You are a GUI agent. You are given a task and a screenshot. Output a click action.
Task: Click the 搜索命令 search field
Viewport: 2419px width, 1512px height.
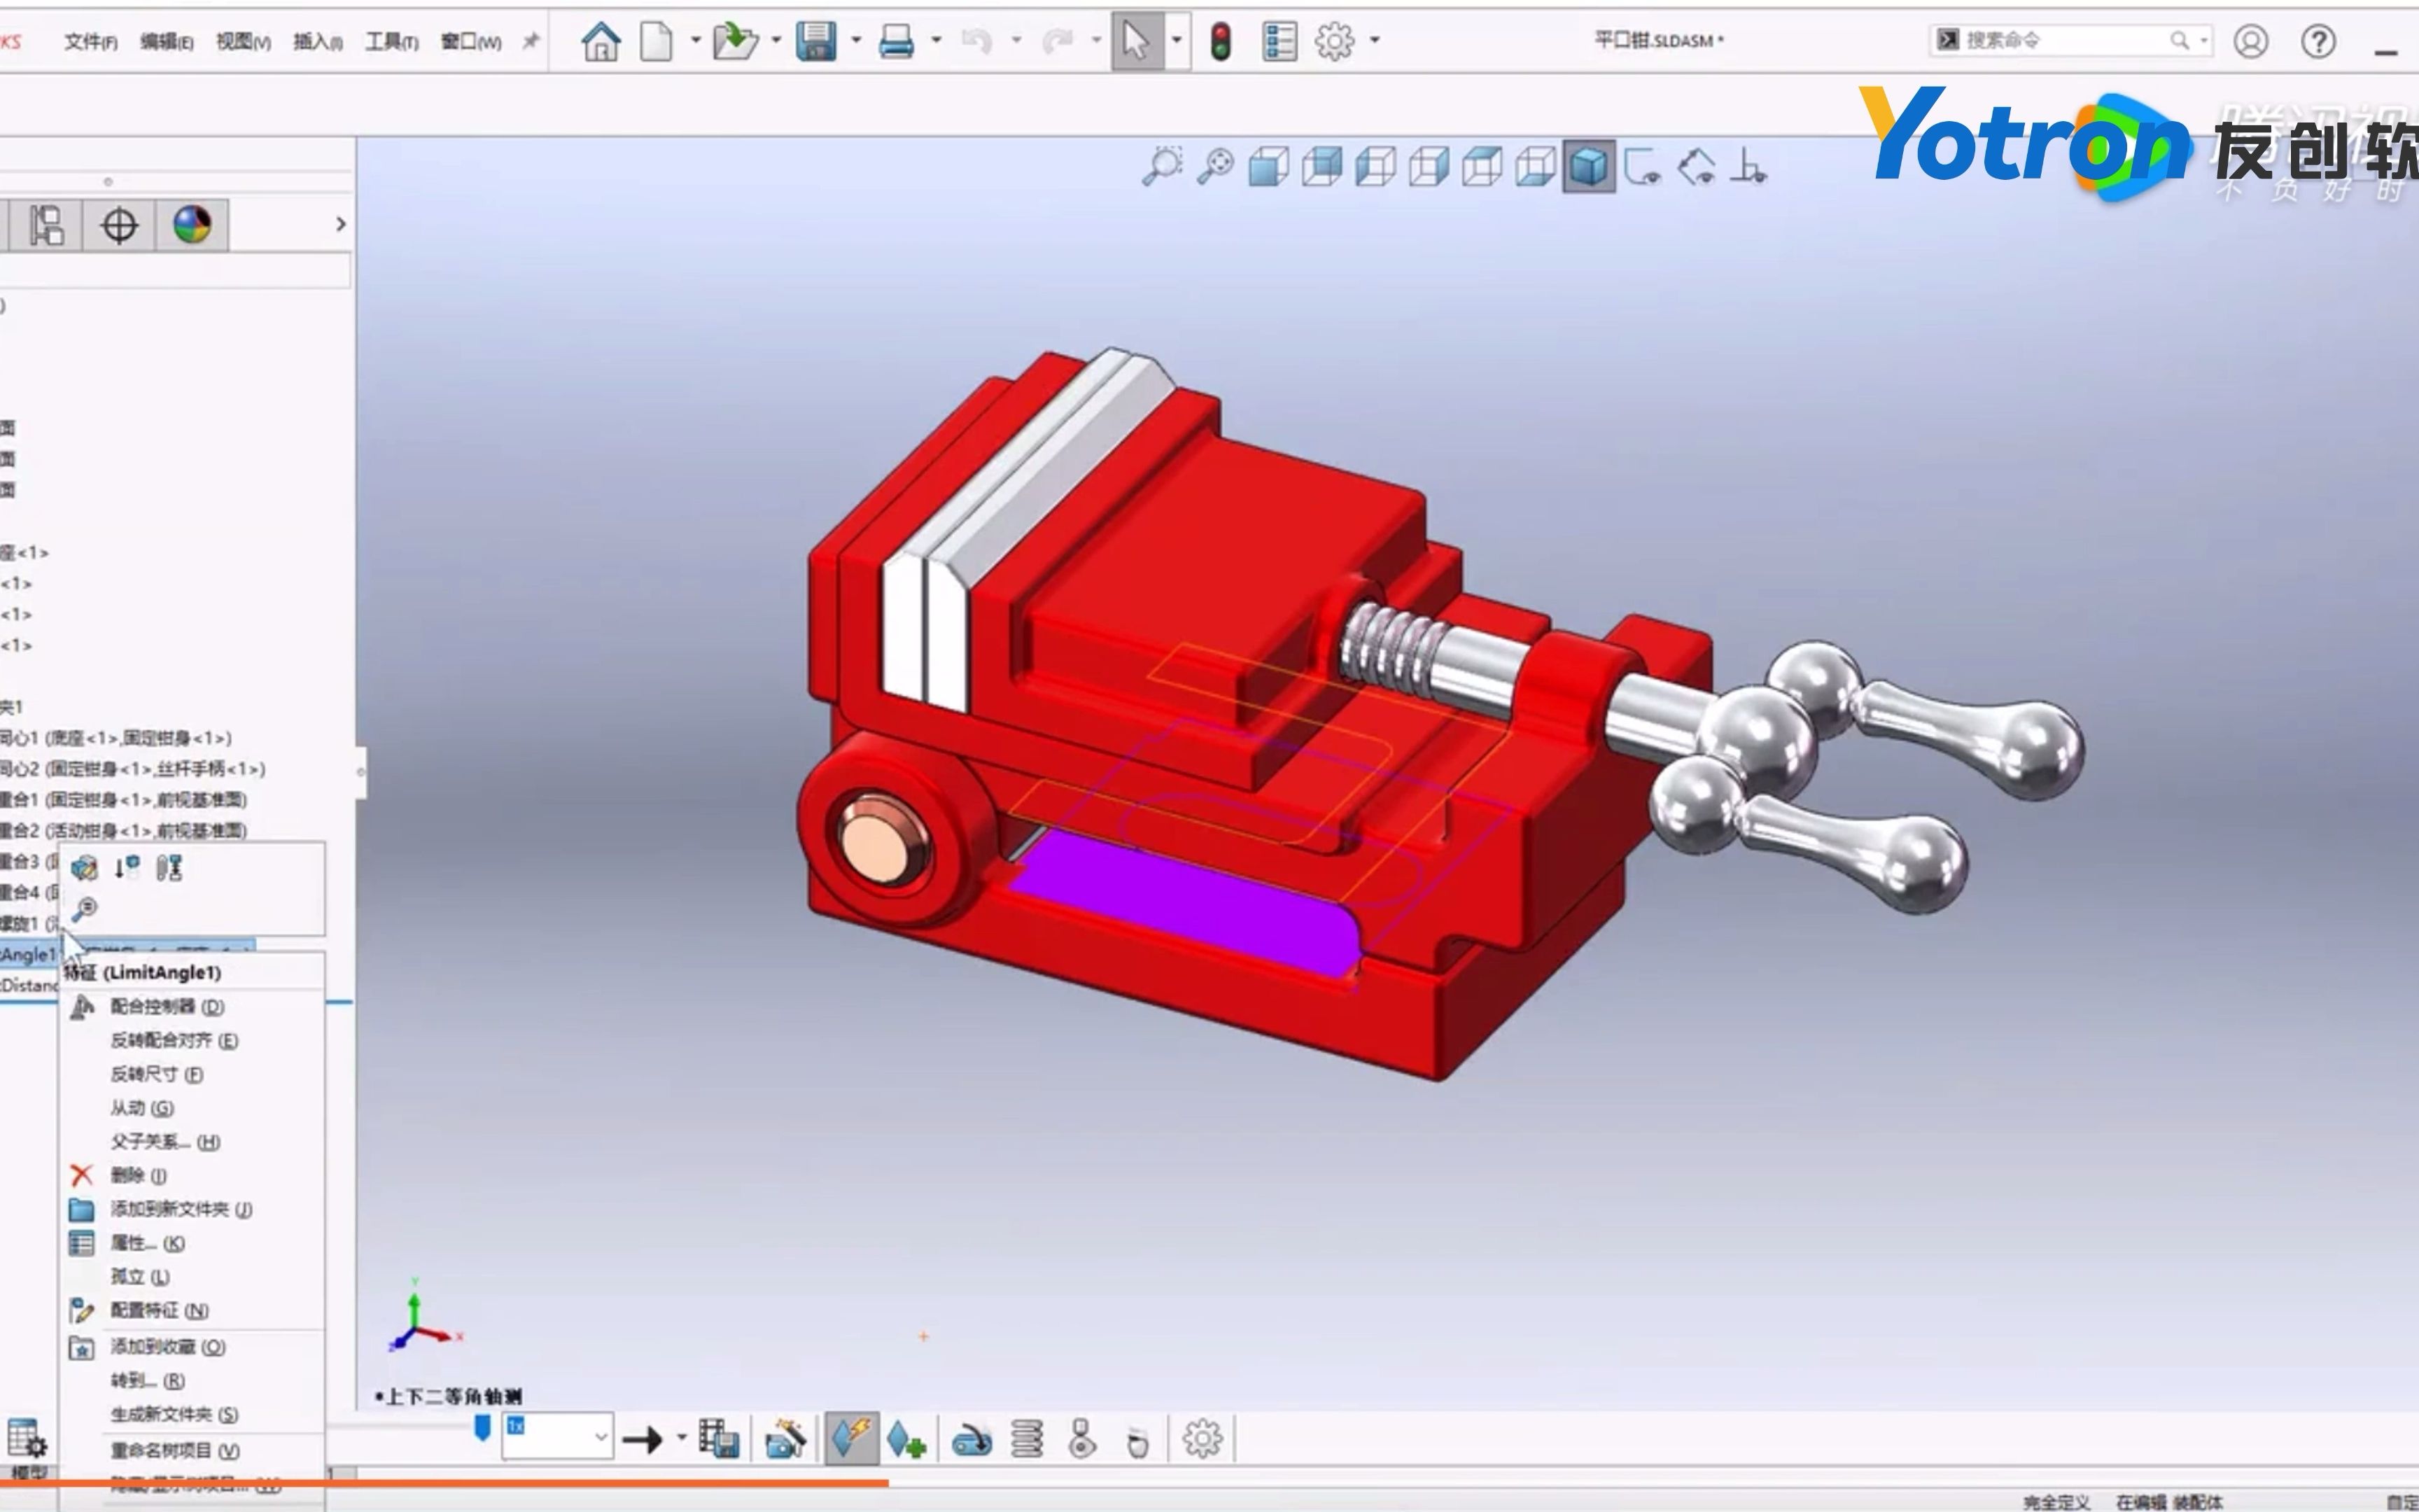2059,40
